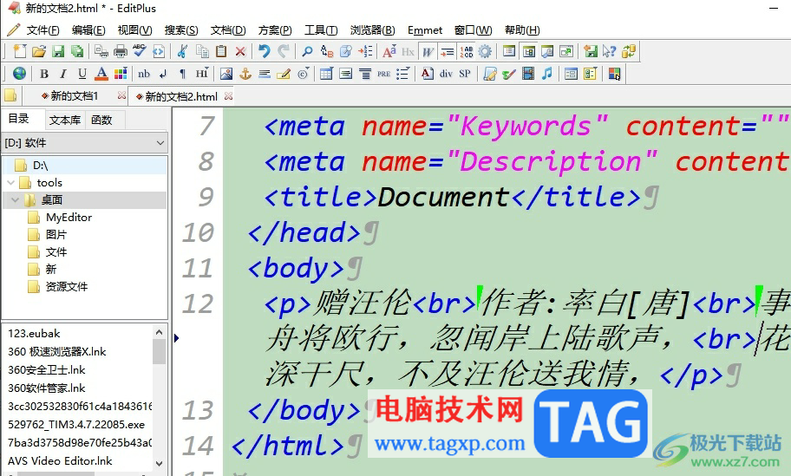Viewport: 791px width, 476px height.
Task: Close the 新的文档2.html tab
Action: (228, 95)
